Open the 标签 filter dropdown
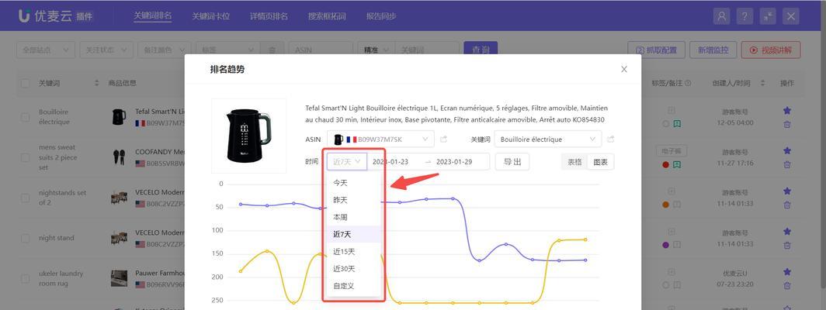The image size is (826, 310). [x=228, y=50]
